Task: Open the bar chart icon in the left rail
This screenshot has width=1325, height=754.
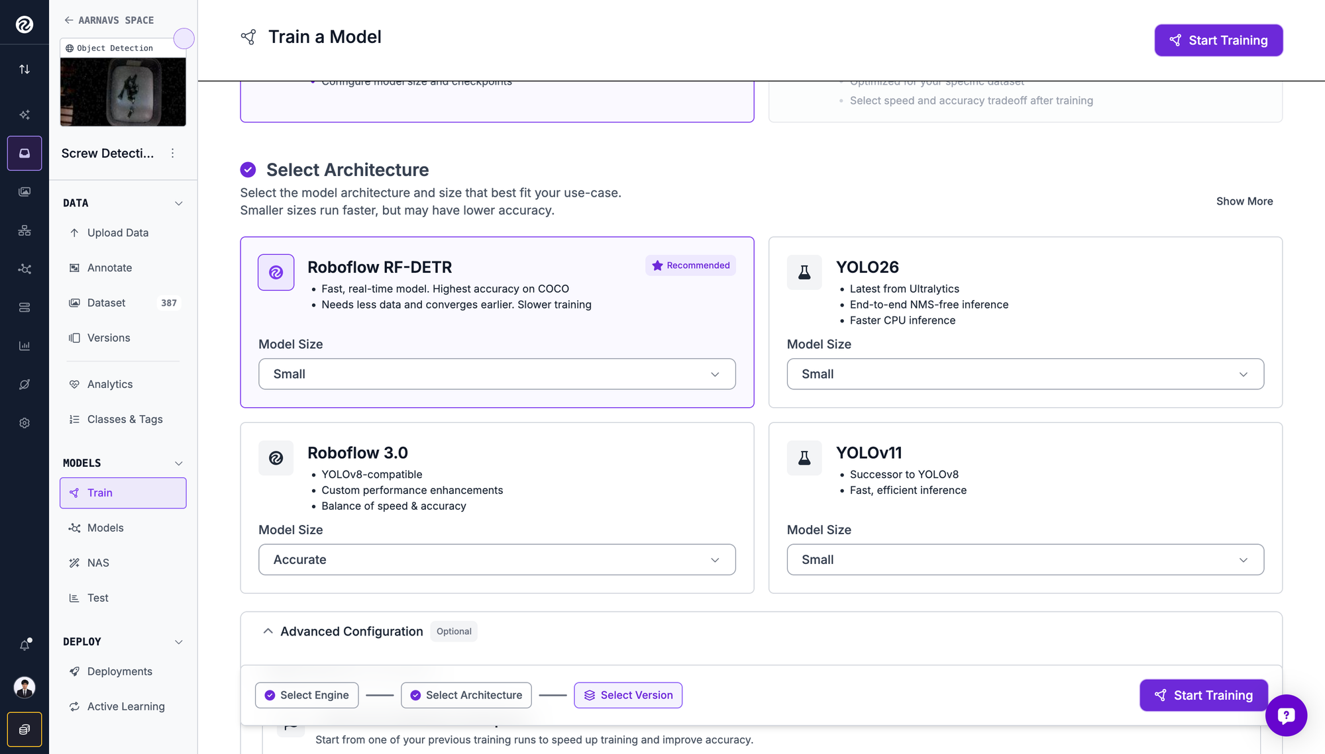Action: [x=25, y=346]
